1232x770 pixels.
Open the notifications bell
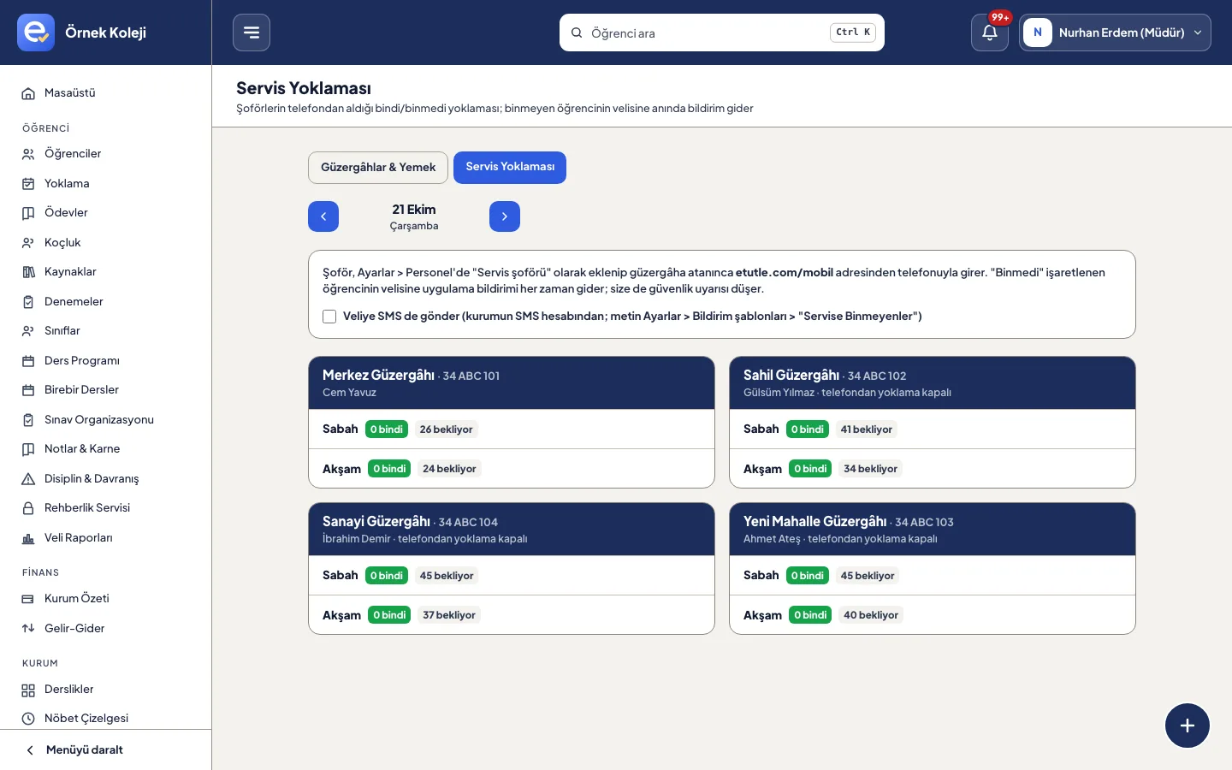point(990,33)
